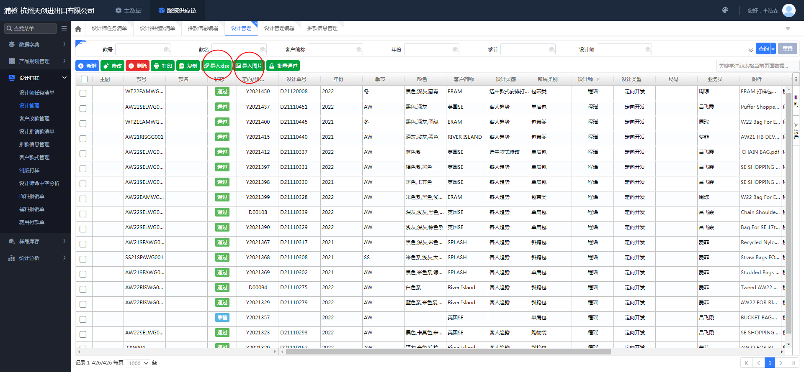Open the column settings icon (列)
This screenshot has width=804, height=372.
pyautogui.click(x=796, y=101)
